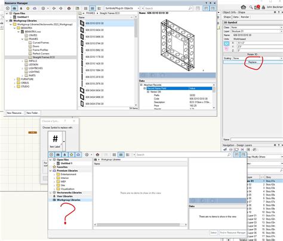The width and height of the screenshot is (283, 241).
Task: Click the Home icon in Resource Manager toolbar
Action: click(x=69, y=8)
